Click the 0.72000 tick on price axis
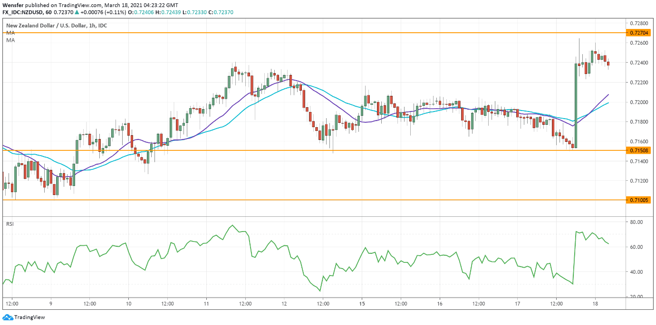 (638, 102)
